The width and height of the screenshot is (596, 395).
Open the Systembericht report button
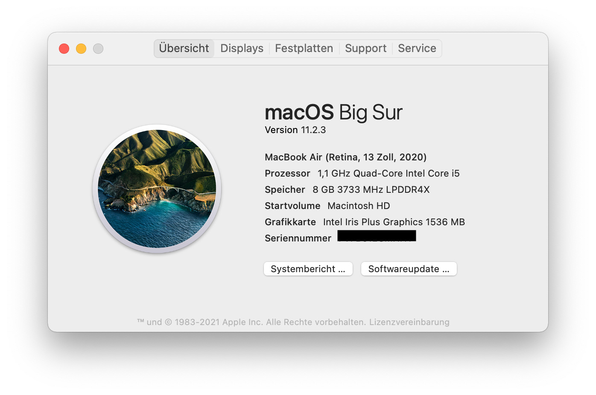coord(308,269)
